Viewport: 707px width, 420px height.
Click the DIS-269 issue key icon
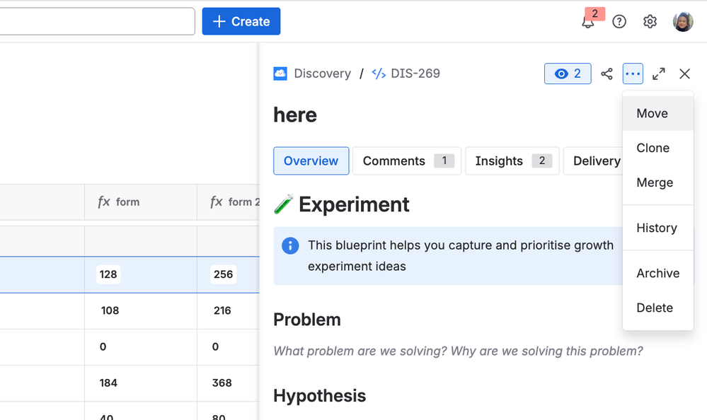(379, 74)
